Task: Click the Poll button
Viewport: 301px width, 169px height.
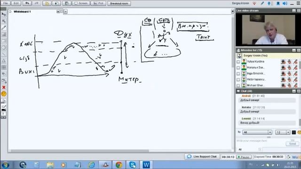Action: [x=98, y=3]
